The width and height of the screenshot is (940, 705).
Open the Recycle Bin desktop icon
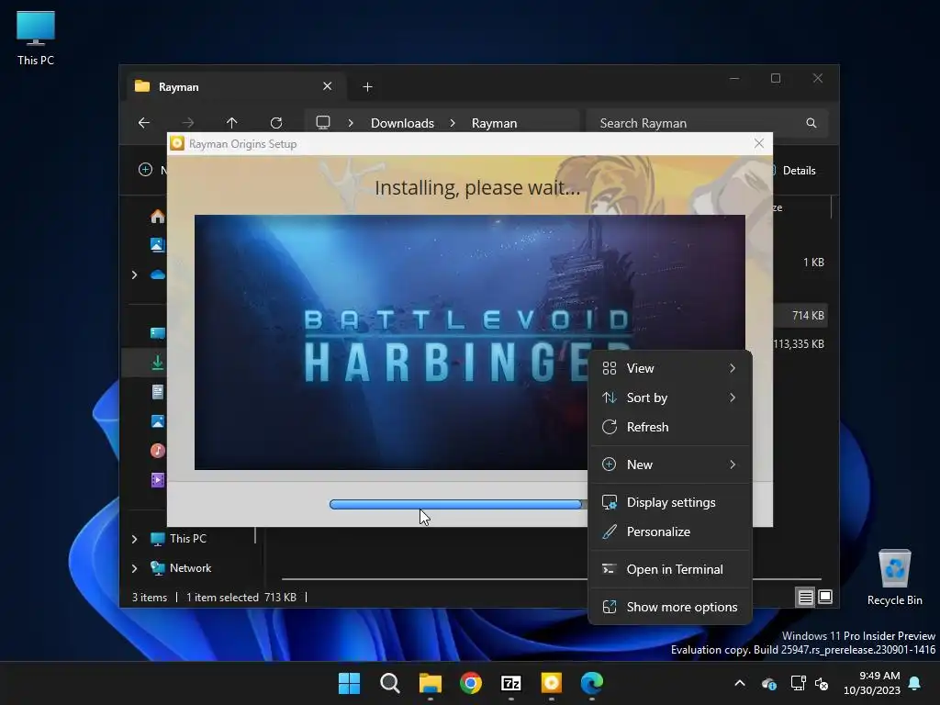tap(894, 577)
